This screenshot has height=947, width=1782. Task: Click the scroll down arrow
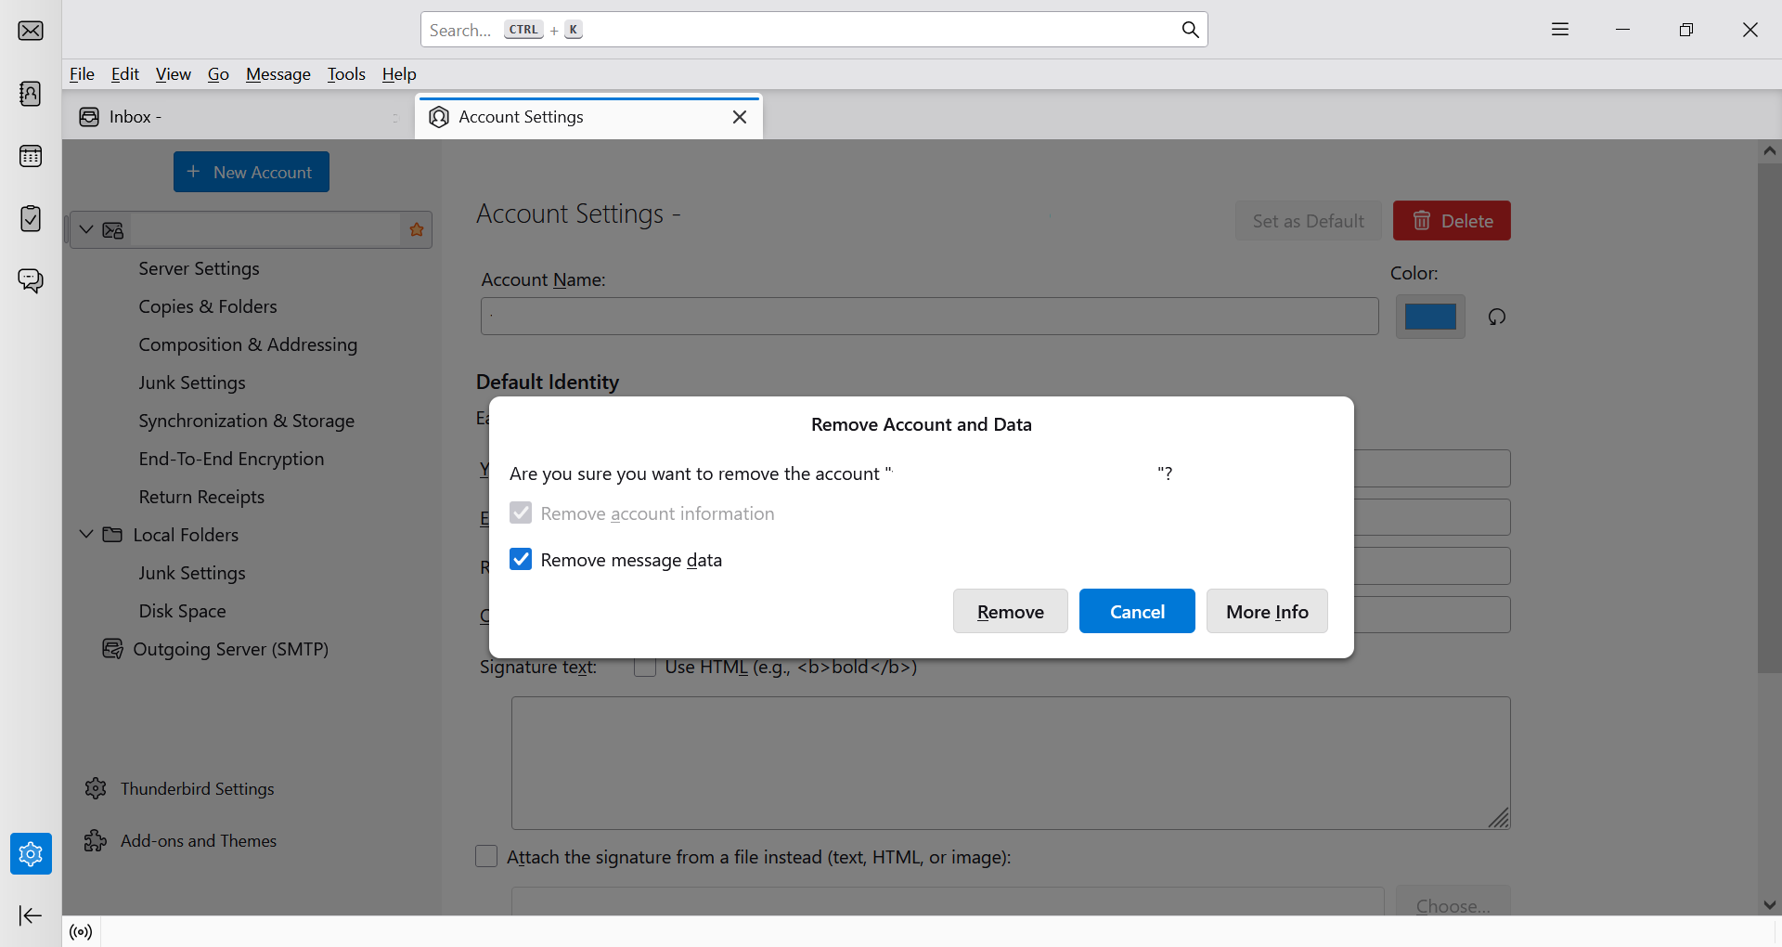(1770, 904)
